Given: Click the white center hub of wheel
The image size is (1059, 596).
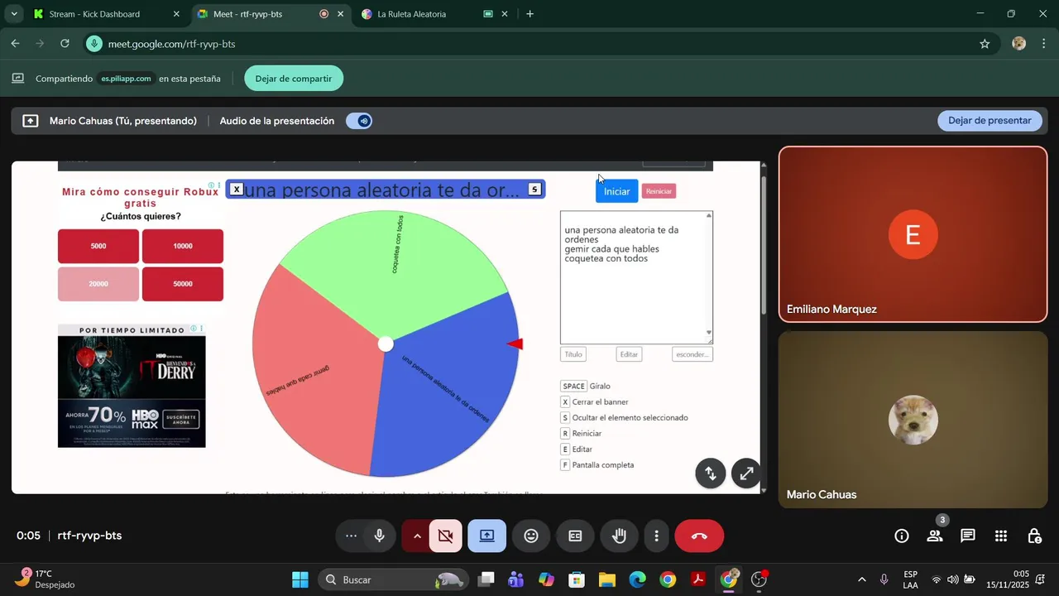Looking at the screenshot, I should click(x=386, y=344).
